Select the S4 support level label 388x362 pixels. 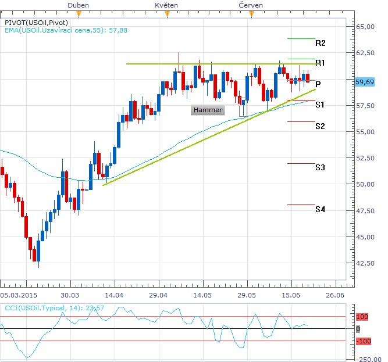click(320, 209)
